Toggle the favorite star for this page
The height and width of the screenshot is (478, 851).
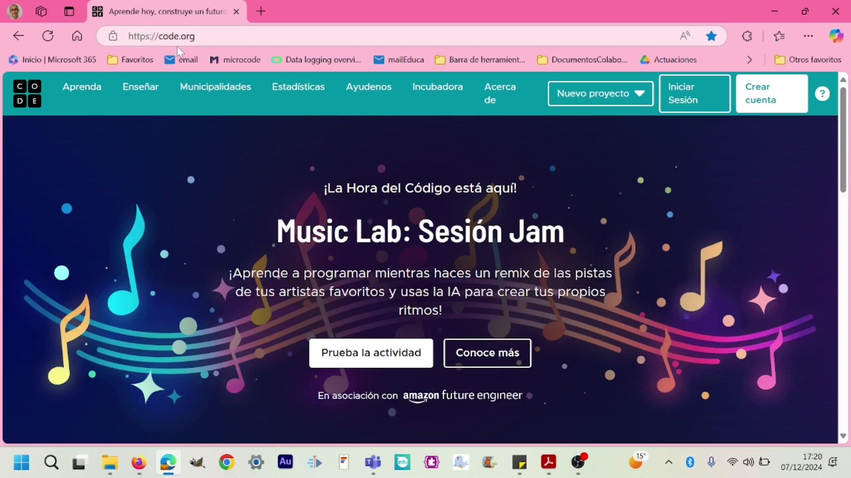(x=711, y=36)
